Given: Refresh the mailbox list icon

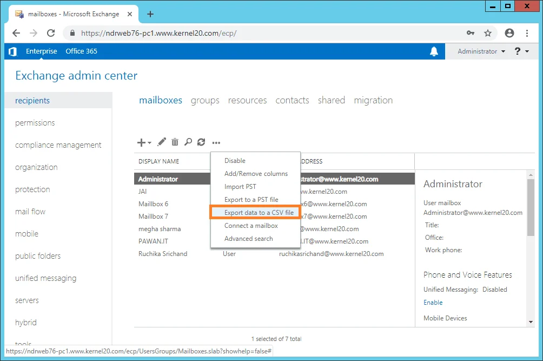Looking at the screenshot, I should tap(201, 142).
